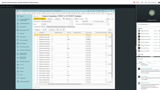160x90 pixels.
Task: Open the Подрядчики section
Action: (23, 78)
